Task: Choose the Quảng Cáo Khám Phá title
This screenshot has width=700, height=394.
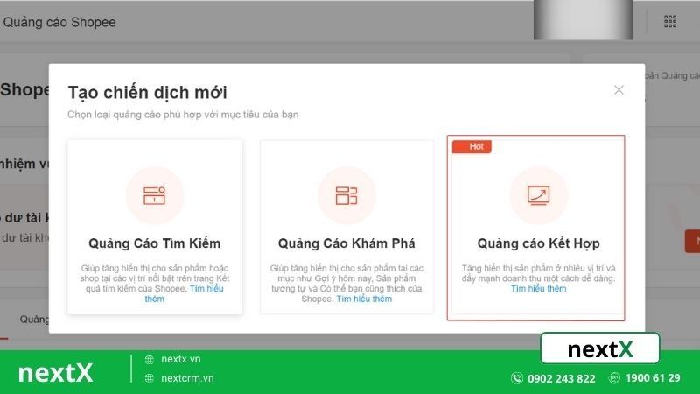Action: pos(346,243)
